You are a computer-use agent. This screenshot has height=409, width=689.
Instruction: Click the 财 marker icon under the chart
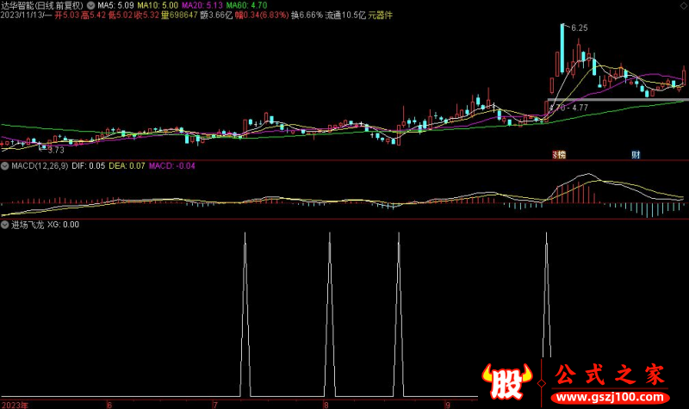tap(636, 155)
